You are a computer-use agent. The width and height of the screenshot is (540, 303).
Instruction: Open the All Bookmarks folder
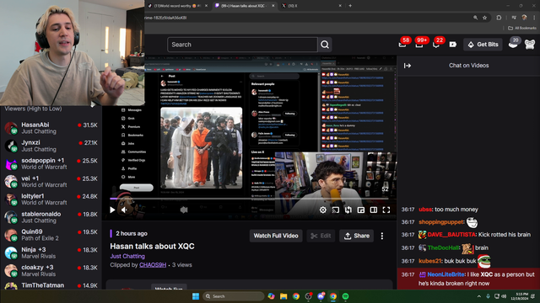point(522,28)
